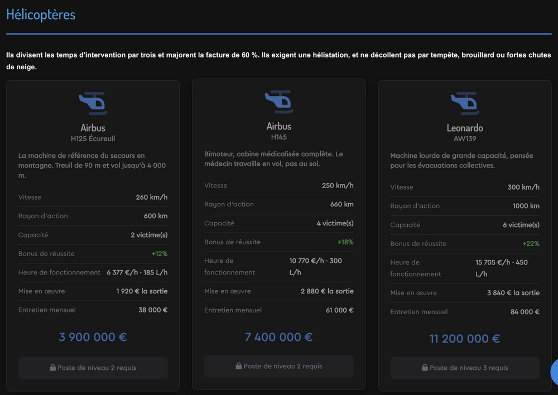This screenshot has height=395, width=558.
Task: Click the '10 770 €/h · 300 L/h' value
Action: click(x=315, y=267)
